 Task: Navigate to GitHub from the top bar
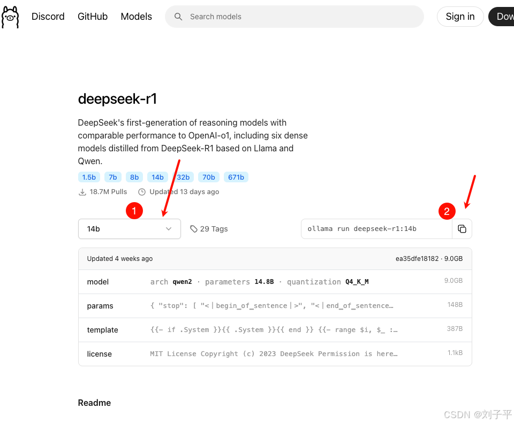click(92, 17)
